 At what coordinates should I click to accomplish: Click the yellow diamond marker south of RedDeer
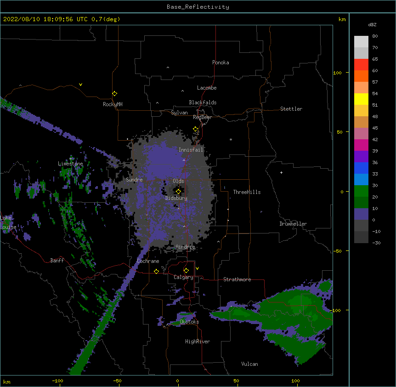point(196,129)
